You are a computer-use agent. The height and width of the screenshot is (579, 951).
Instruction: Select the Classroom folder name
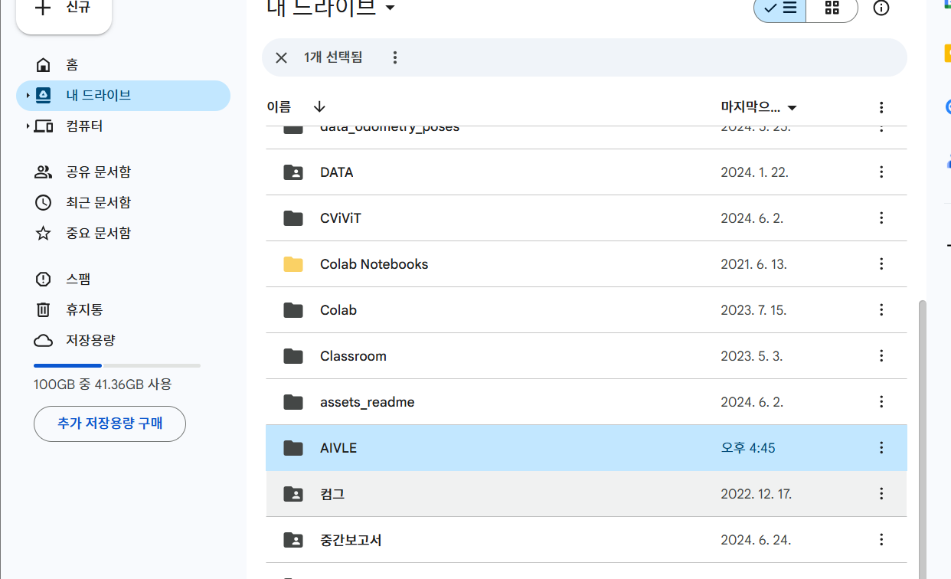[353, 356]
